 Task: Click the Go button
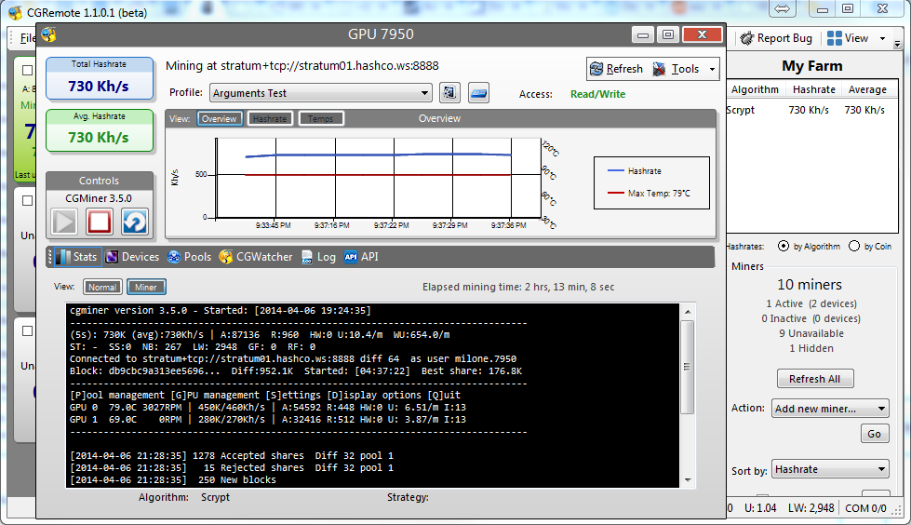click(875, 434)
